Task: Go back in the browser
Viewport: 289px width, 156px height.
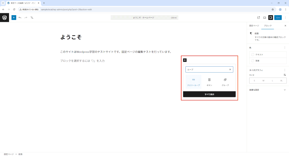Action: click(x=3, y=9)
